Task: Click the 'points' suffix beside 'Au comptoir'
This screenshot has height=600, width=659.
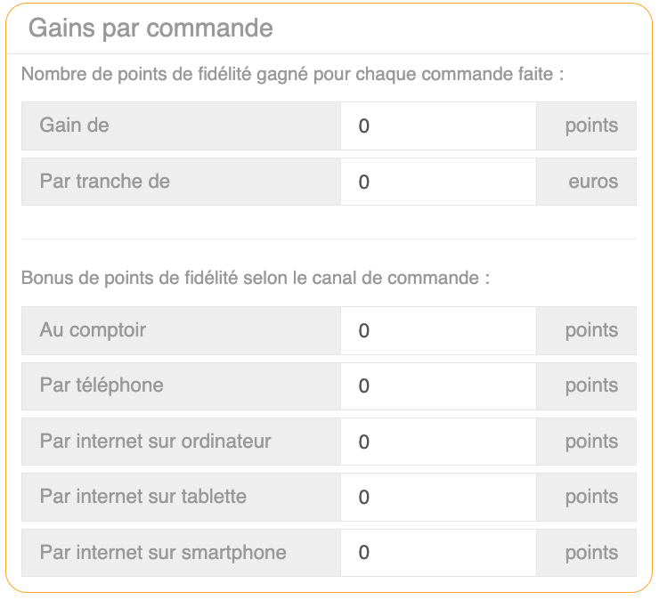Action: pos(591,330)
